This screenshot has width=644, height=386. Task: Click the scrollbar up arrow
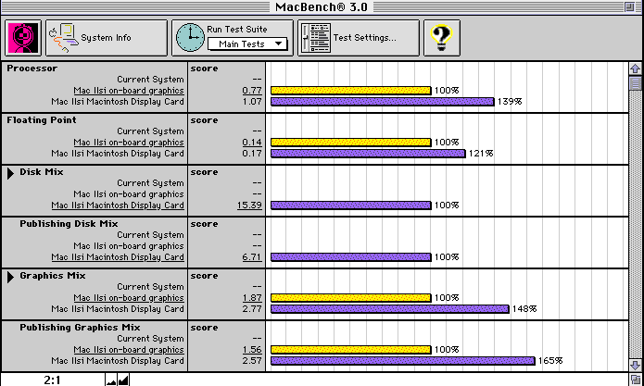(x=635, y=68)
